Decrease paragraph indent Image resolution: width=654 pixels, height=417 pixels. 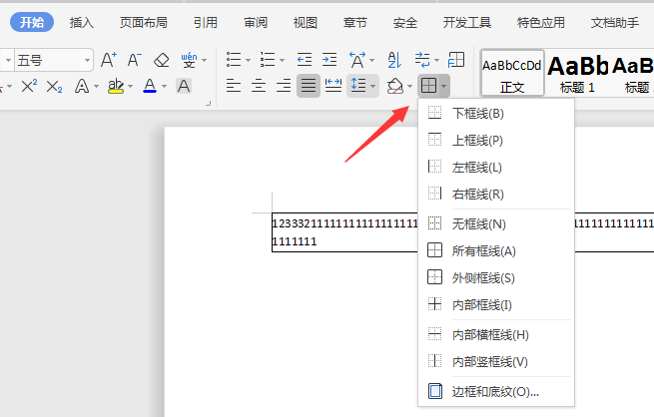305,60
